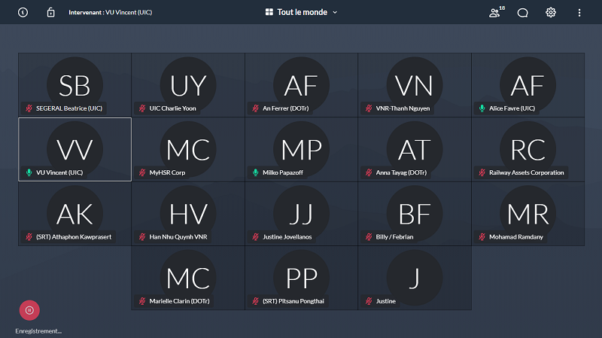Toggle the muted mic for Railway Assets Corporation
Screen dimensions: 602x338
click(482, 172)
